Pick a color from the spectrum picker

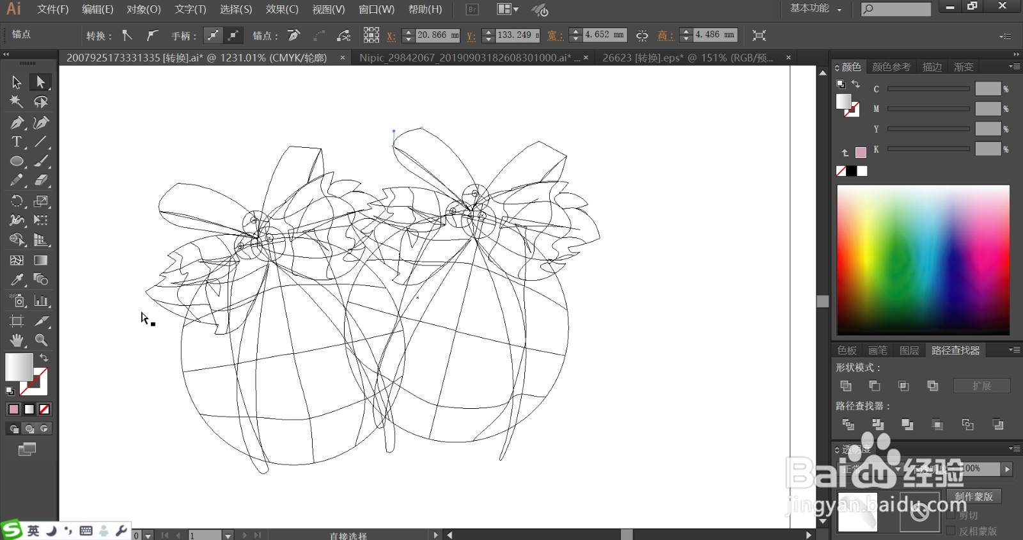[x=923, y=260]
